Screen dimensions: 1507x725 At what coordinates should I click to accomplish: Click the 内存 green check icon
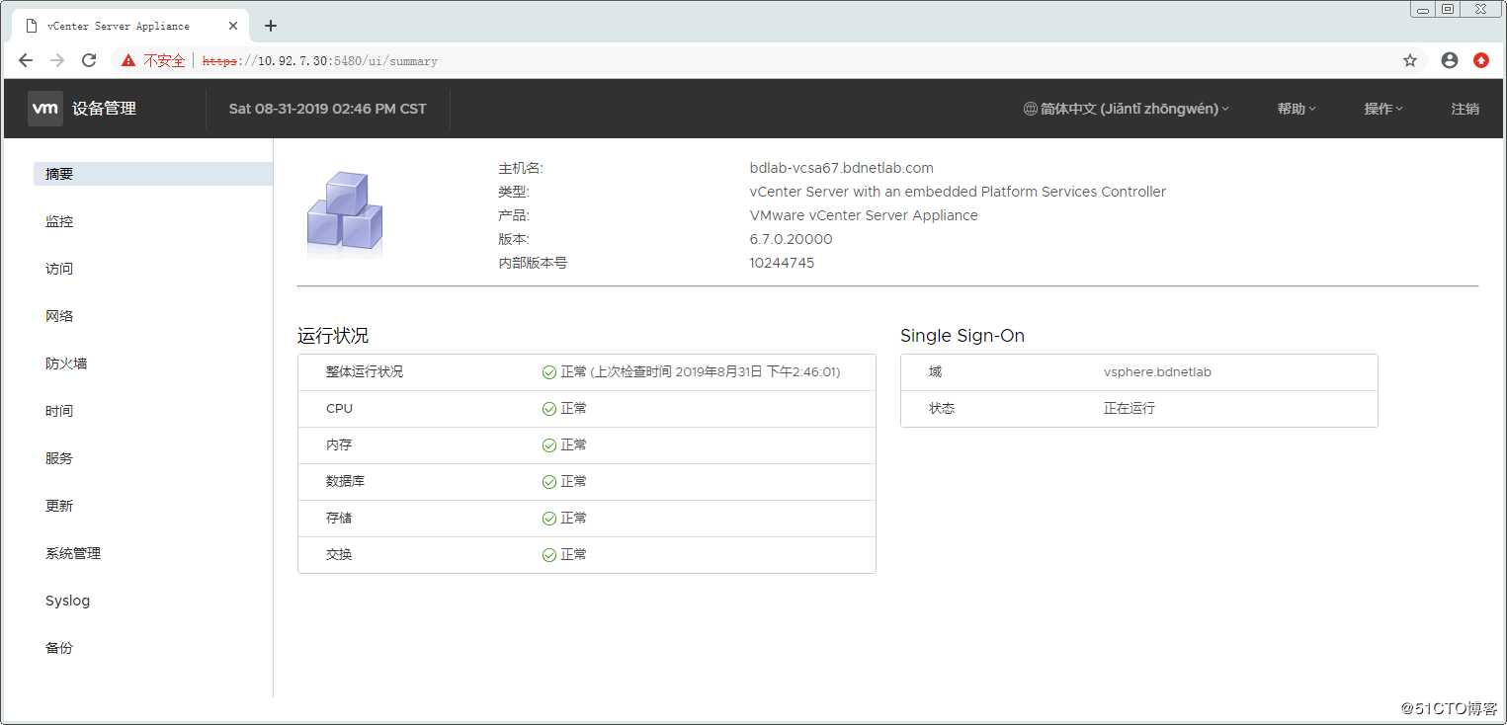coord(549,445)
